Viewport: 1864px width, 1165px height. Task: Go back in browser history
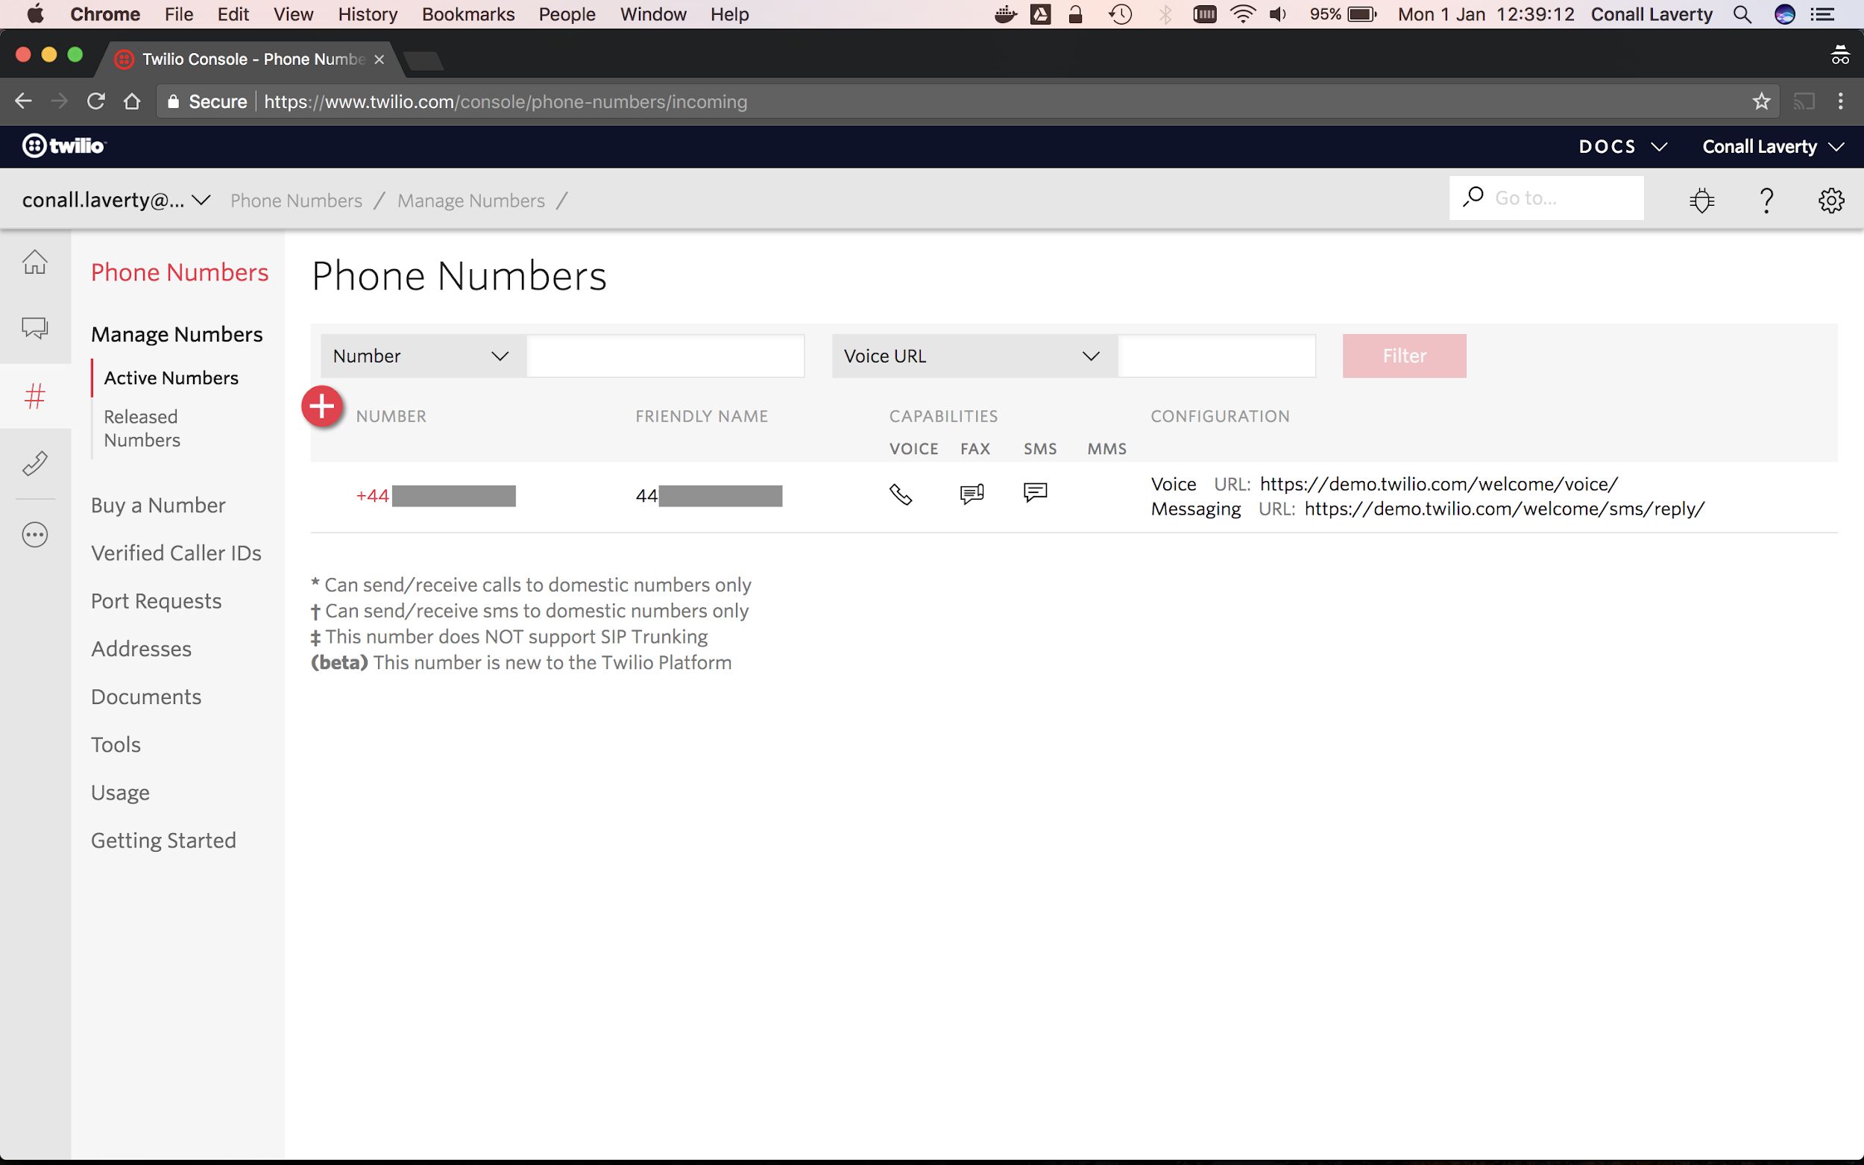tap(23, 101)
